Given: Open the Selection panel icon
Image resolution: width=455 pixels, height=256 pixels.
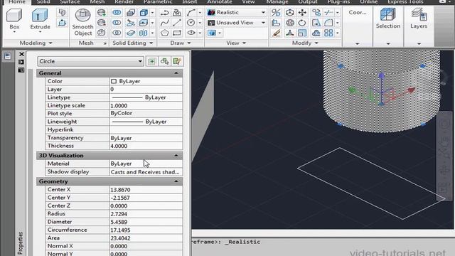Looking at the screenshot, I should click(387, 15).
